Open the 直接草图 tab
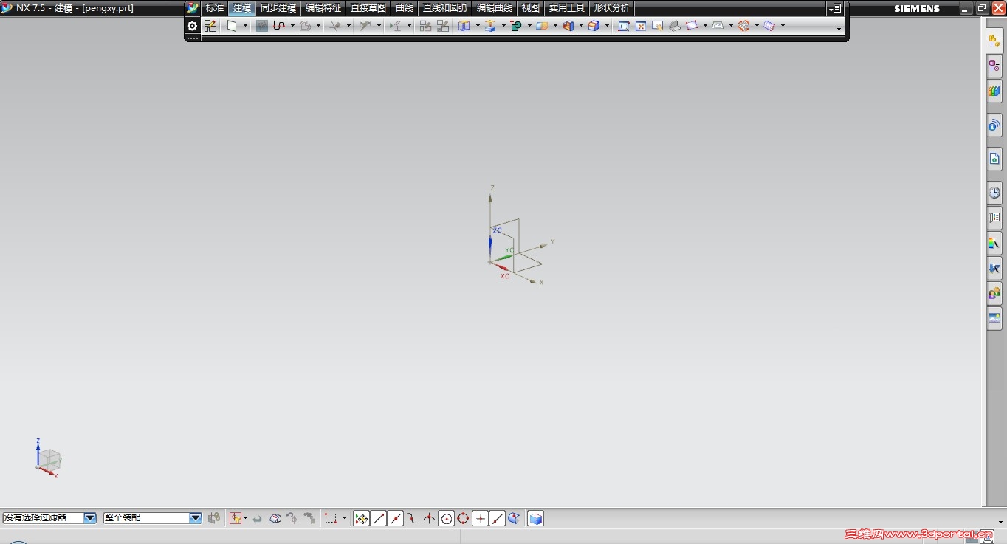The image size is (1007, 544). coord(368,8)
